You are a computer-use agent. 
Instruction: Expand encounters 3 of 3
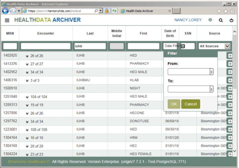(27, 81)
